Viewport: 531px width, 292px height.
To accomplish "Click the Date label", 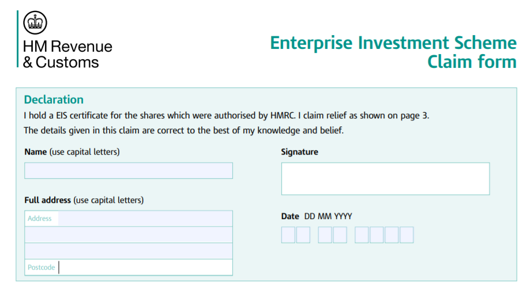I will click(290, 216).
